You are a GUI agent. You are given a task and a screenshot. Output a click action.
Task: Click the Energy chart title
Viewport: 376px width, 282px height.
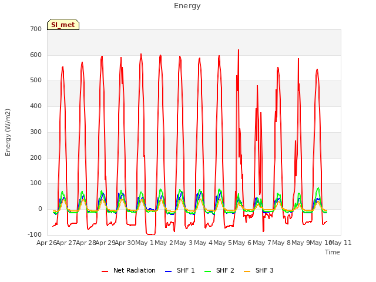click(187, 6)
